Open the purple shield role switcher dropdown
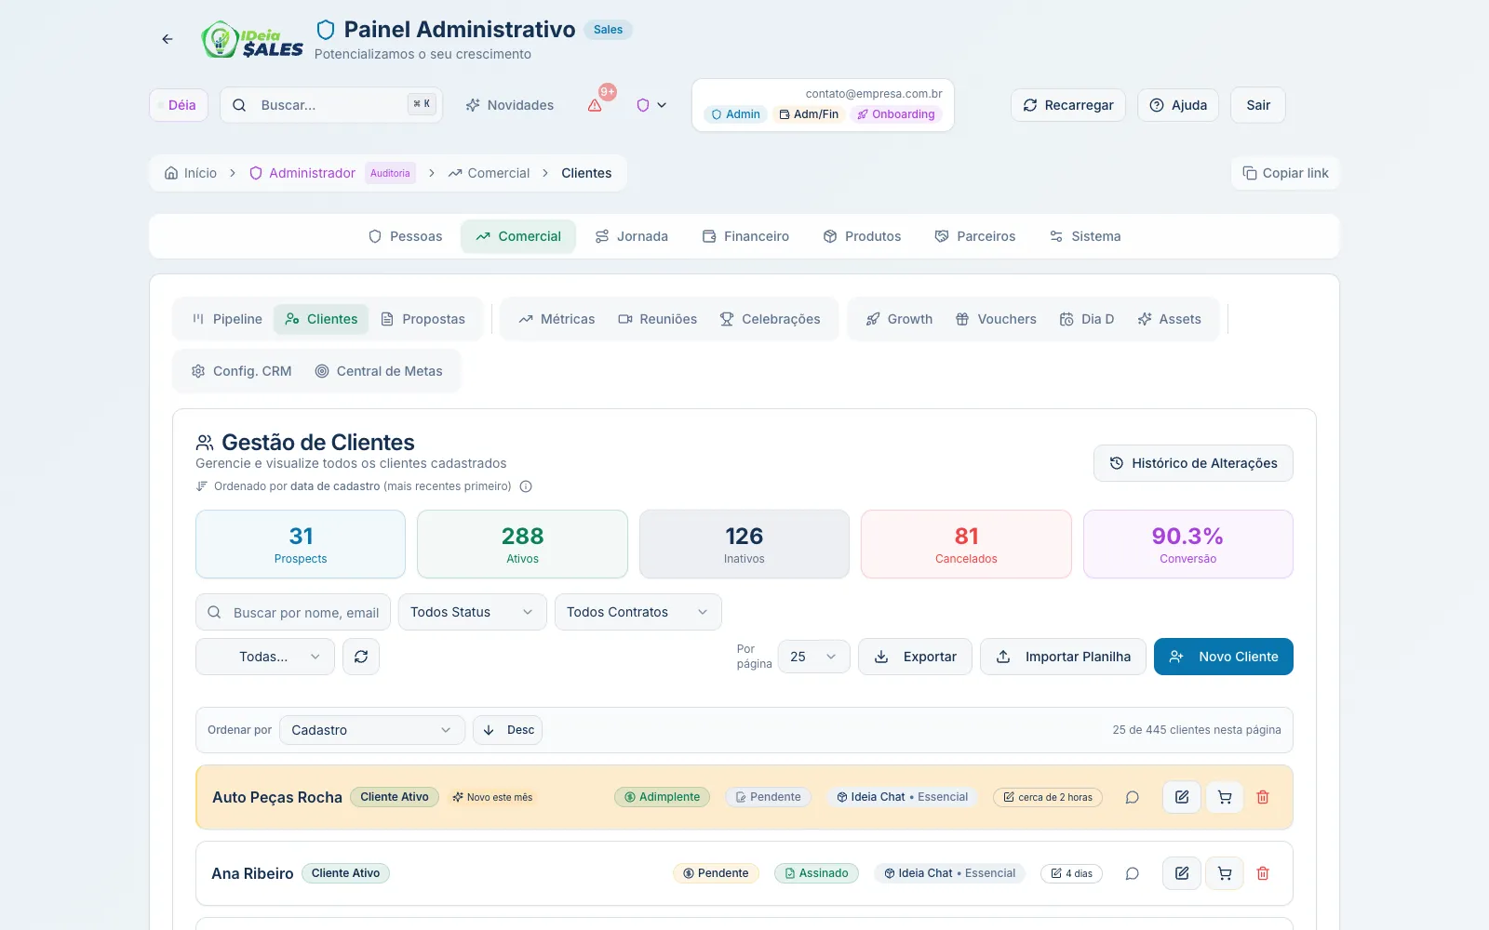 [x=651, y=105]
